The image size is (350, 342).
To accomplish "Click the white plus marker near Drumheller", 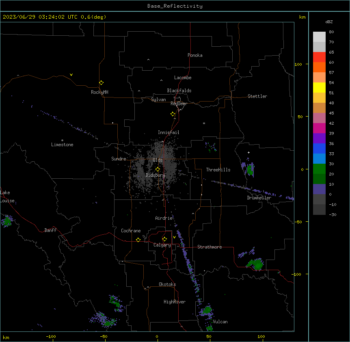I will [248, 152].
